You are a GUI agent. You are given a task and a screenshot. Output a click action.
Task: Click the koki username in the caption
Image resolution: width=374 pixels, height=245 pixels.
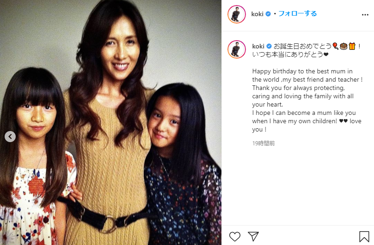(x=258, y=46)
